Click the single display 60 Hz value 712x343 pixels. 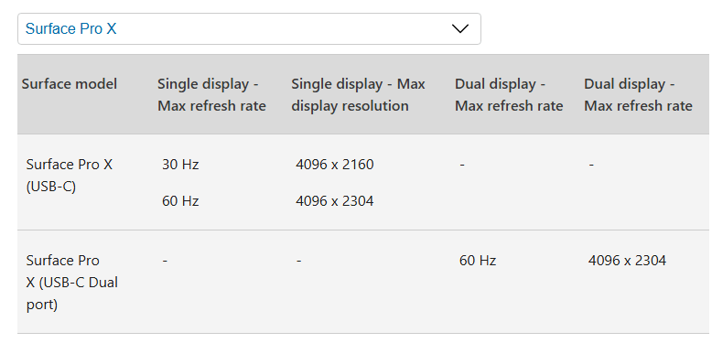click(180, 200)
